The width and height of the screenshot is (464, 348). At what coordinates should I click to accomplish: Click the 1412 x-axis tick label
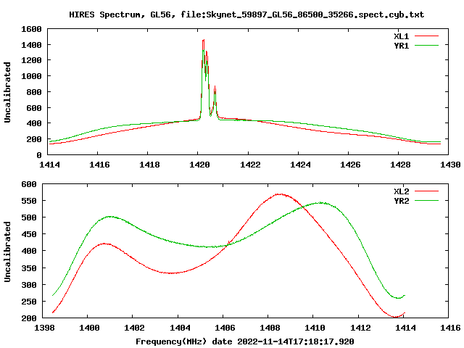coord(360,328)
